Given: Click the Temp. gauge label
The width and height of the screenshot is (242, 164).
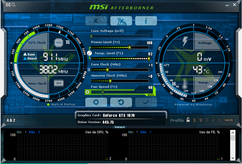Looking at the screenshot, I should tap(204, 82).
